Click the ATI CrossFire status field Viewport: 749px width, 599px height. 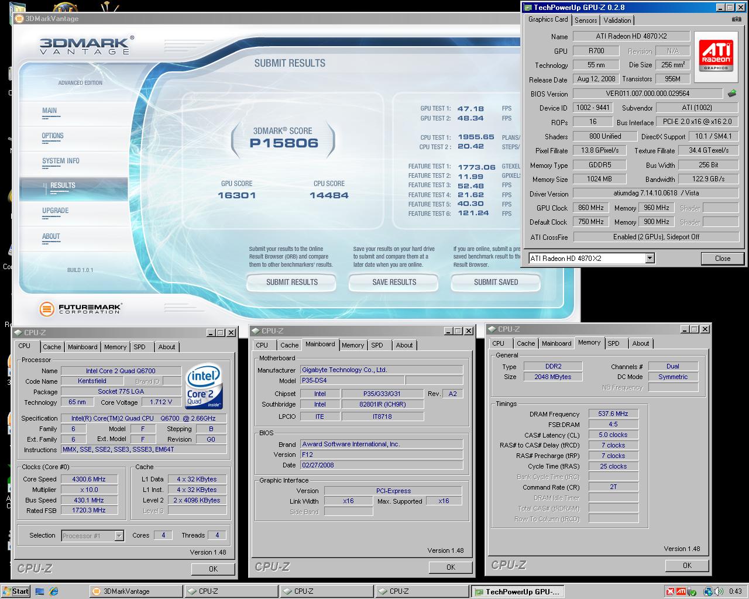655,237
